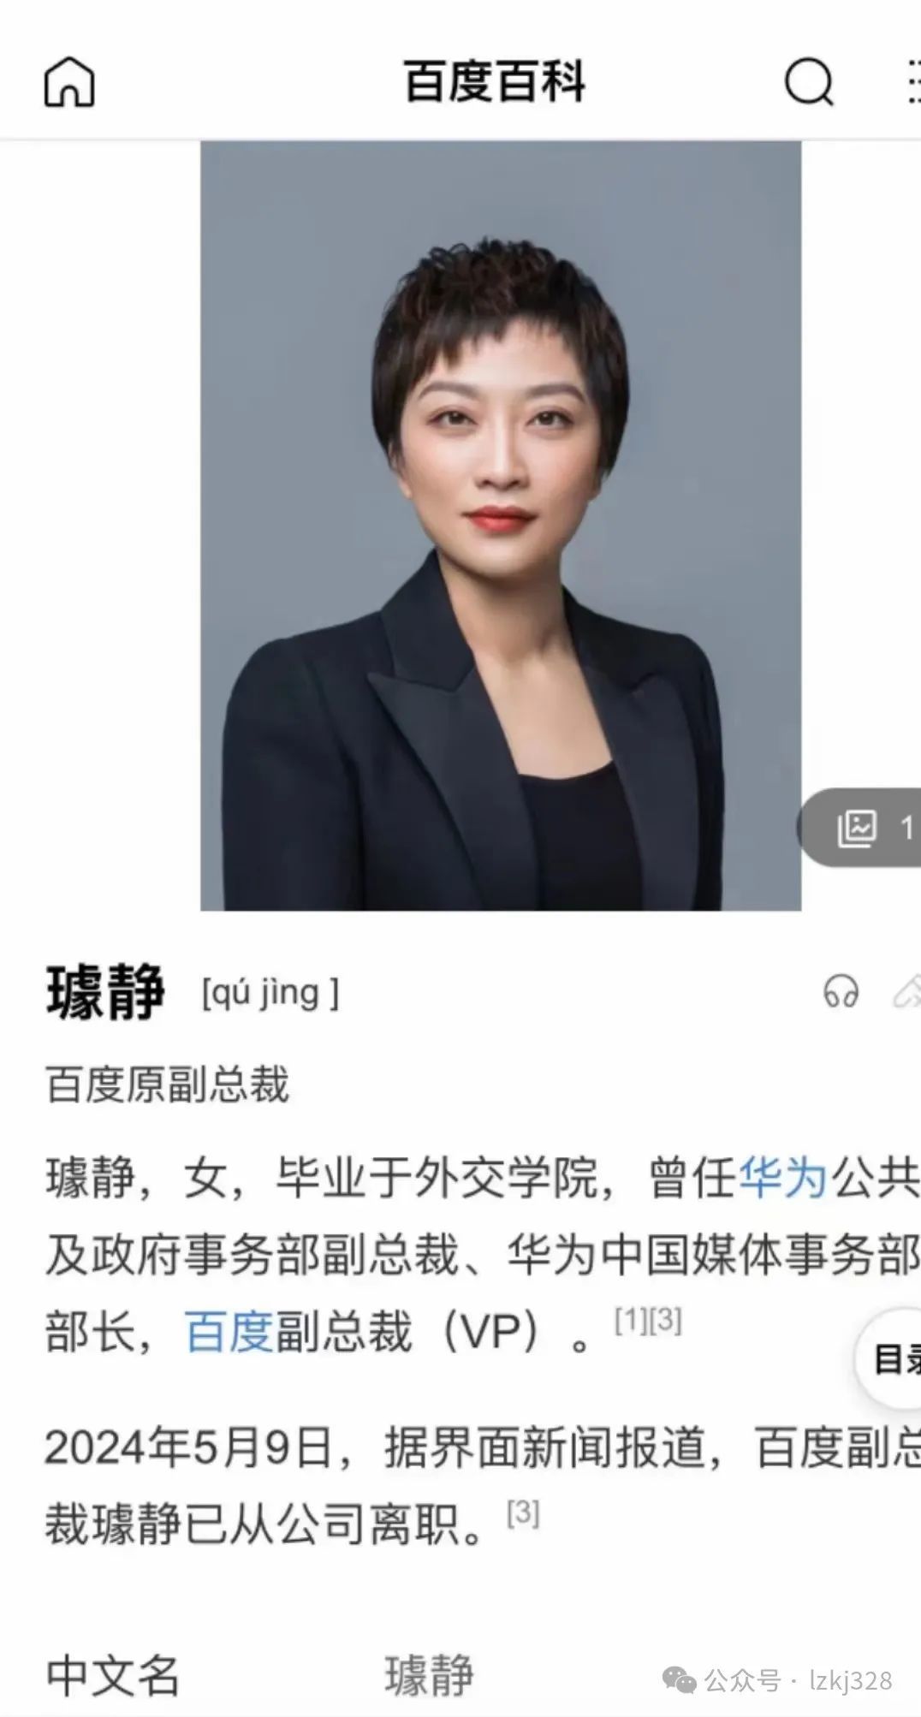Viewport: 921px width, 1717px height.
Task: Open the more-options menu icon at top right
Action: pyautogui.click(x=912, y=82)
